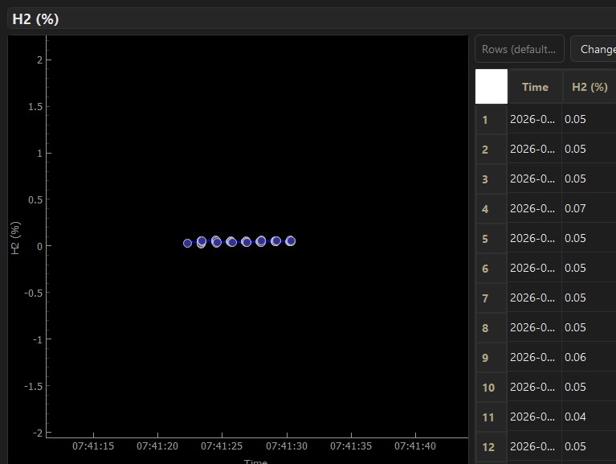Select row header 1
Image resolution: width=616 pixels, height=464 pixels.
coord(491,119)
